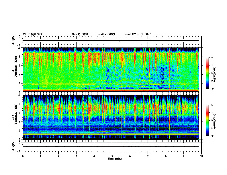The image size is (227, 175).
Task: Click the "station=MOS" header label
Action: click(x=107, y=34)
